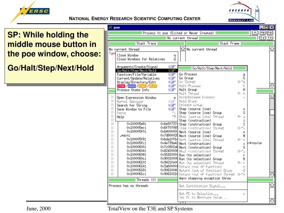
Task: Click the gutter marker beside address 0x10000604
Action: click(x=112, y=151)
